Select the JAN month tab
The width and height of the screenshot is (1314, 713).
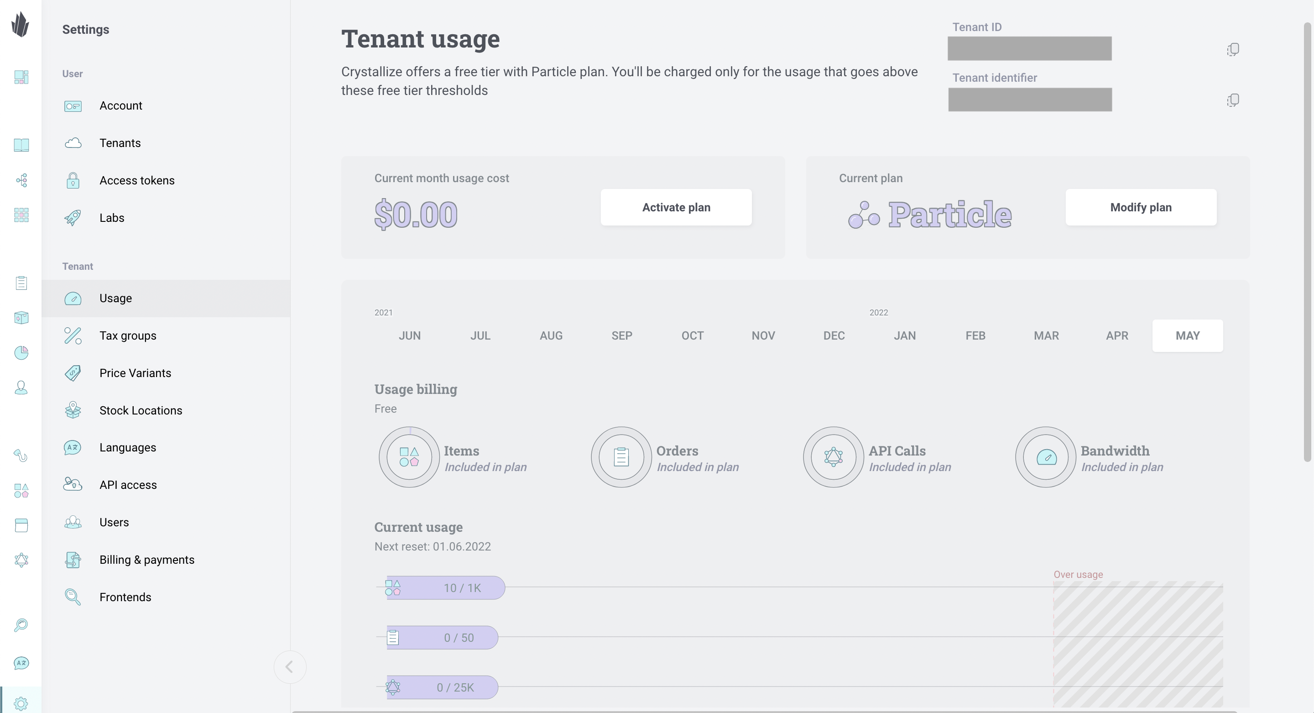[x=904, y=336]
